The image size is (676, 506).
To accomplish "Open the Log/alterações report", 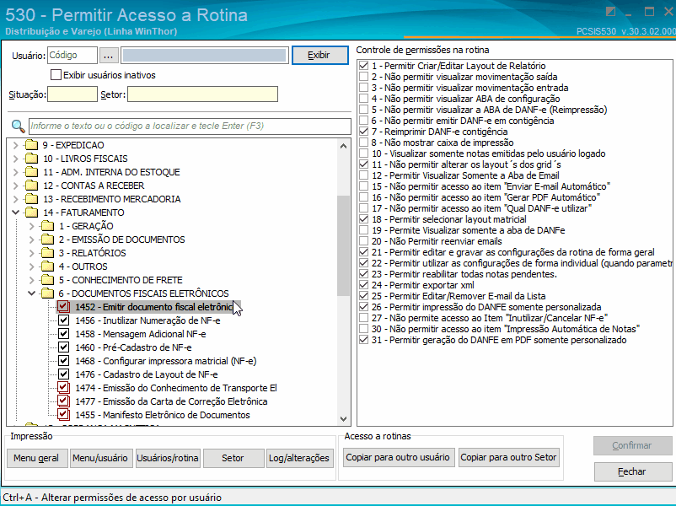I will click(x=298, y=458).
